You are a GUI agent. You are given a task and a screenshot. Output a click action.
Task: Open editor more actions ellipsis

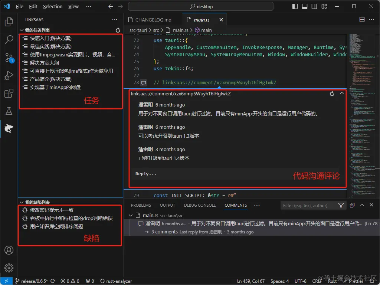[x=371, y=20]
